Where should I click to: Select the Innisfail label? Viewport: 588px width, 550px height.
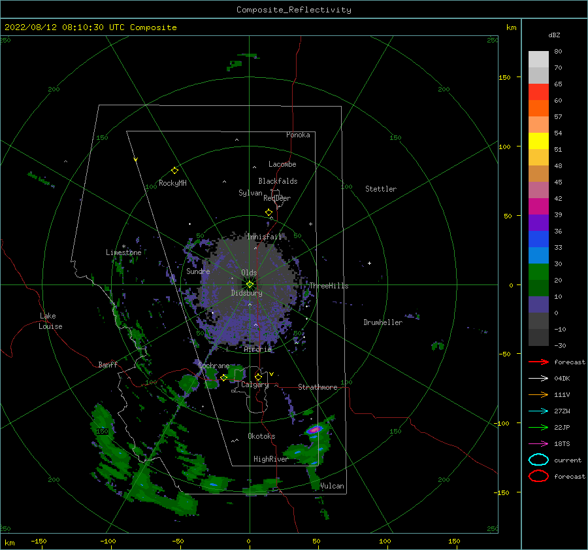264,237
